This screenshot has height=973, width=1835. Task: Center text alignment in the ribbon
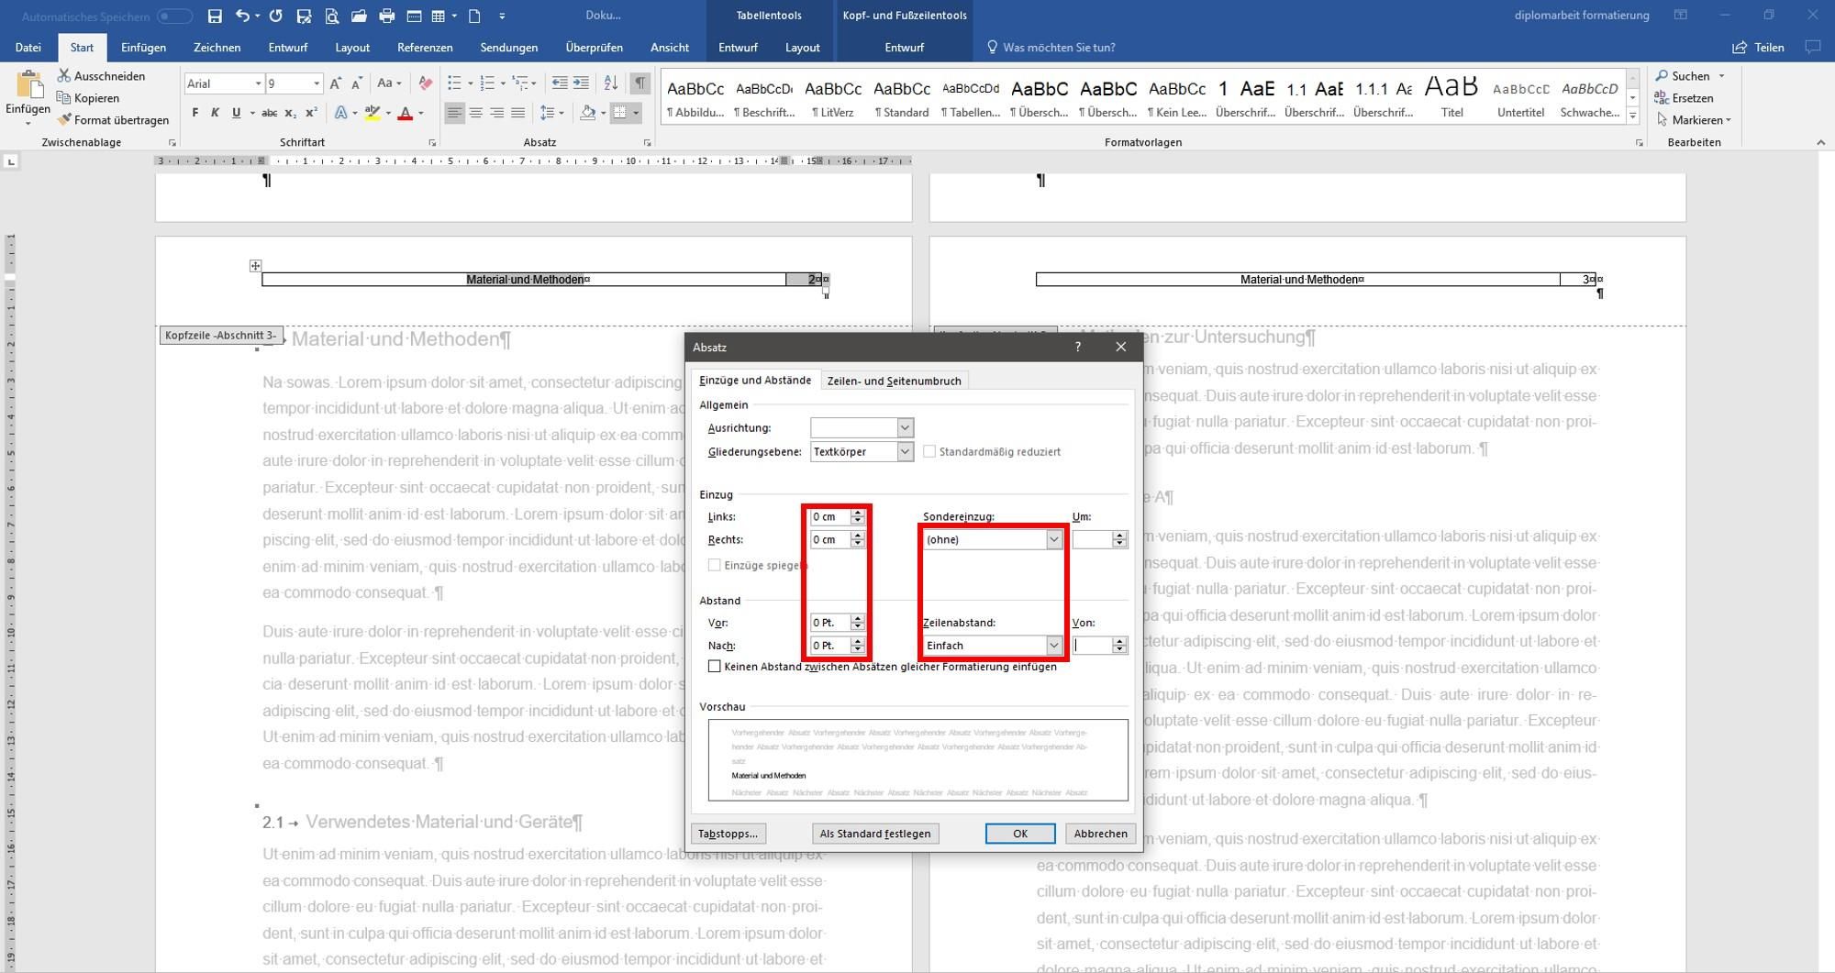click(475, 113)
